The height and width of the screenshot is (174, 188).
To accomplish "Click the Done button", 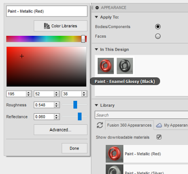I will tap(74, 148).
